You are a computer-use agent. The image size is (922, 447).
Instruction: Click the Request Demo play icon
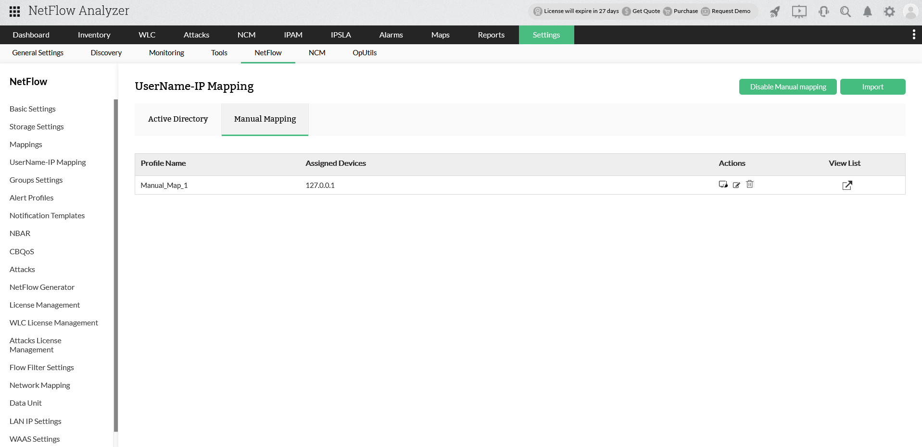(706, 11)
